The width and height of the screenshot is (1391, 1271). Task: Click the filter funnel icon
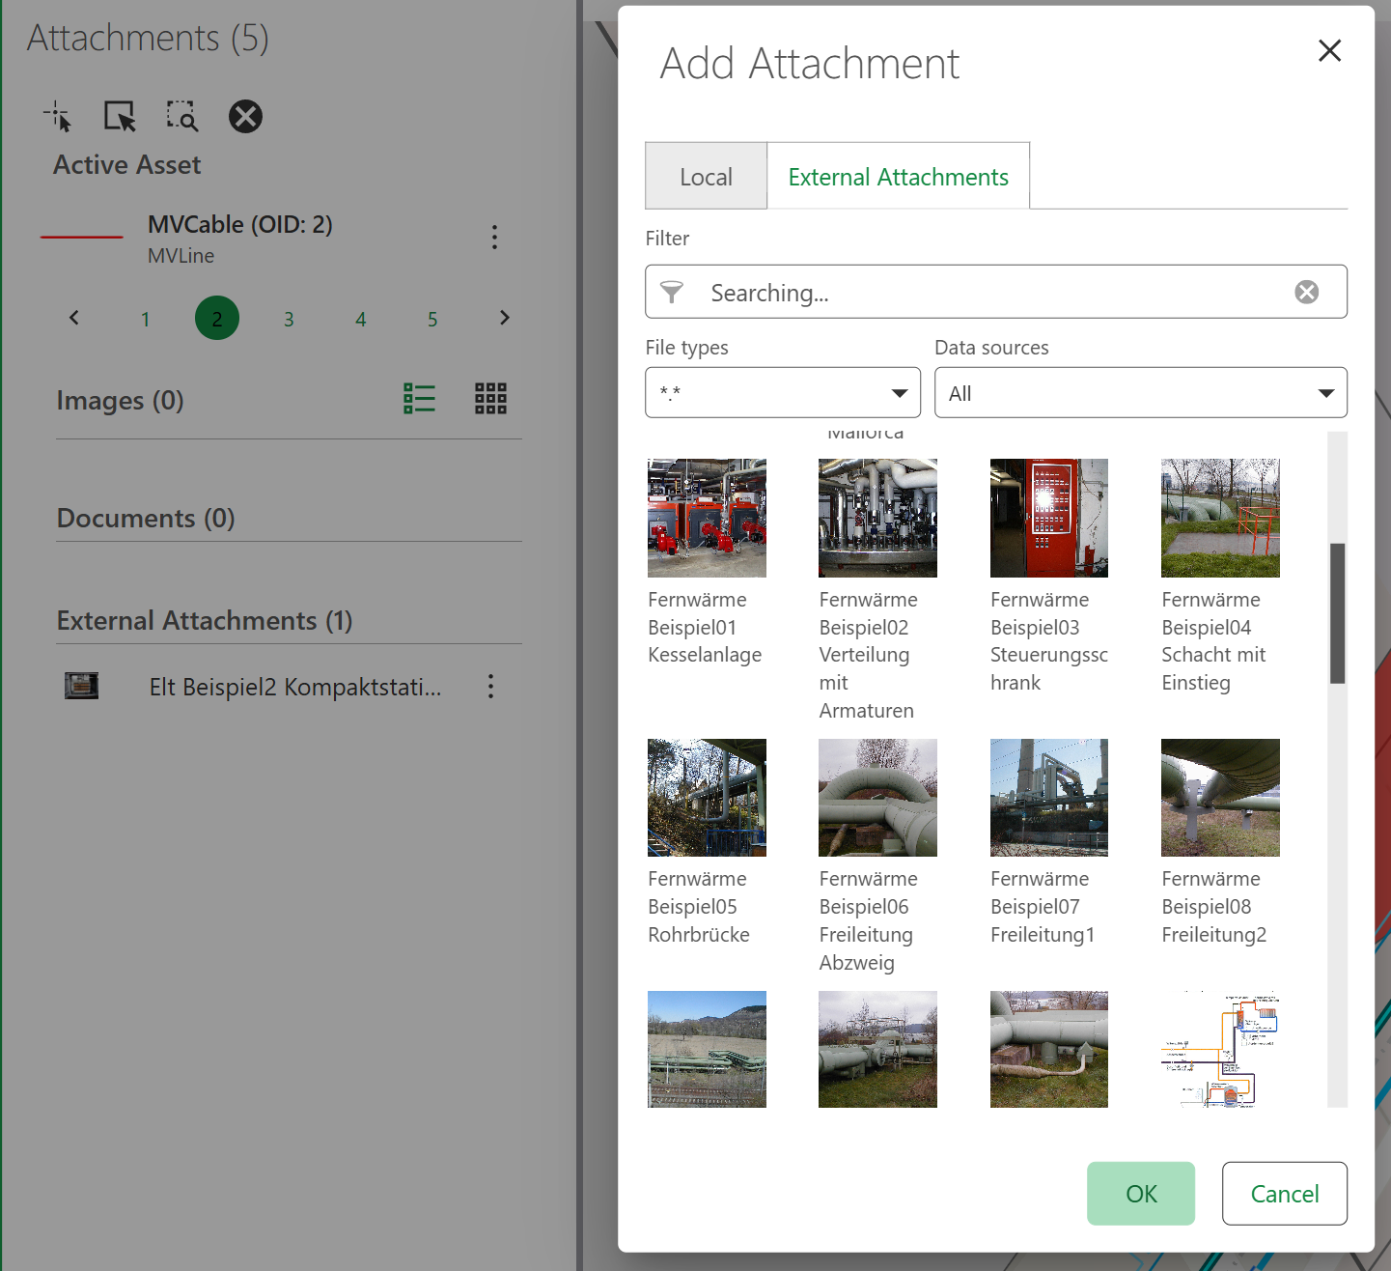click(x=672, y=292)
